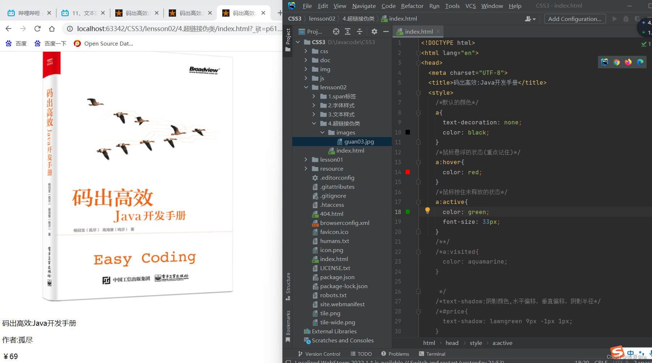Open the user account dropdown in toolbar
Image resolution: width=652 pixels, height=363 pixels.
click(530, 19)
